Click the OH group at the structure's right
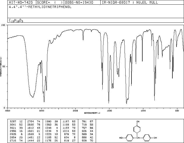Viewport: 184px width, 143px height. tap(155, 138)
